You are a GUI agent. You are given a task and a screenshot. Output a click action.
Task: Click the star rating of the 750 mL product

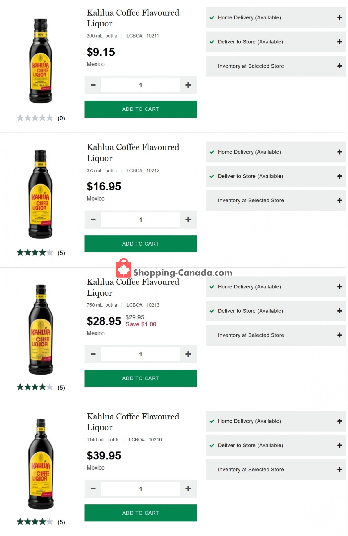35,387
